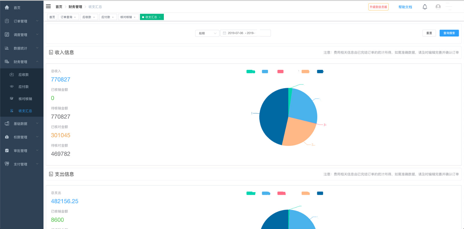Expand the 权限管理 menu chevron
The width and height of the screenshot is (464, 229).
point(37,137)
